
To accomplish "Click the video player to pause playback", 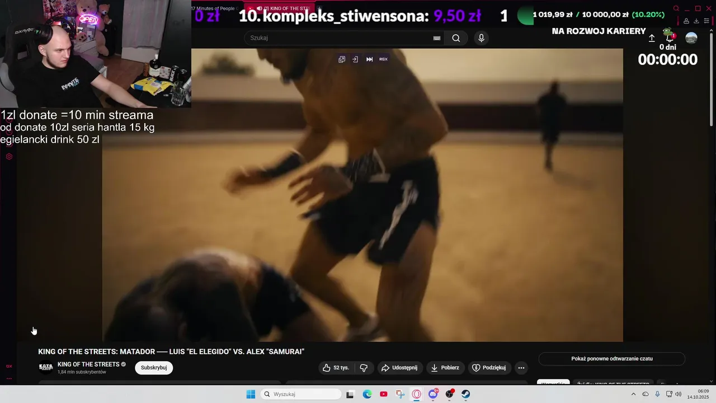I will (362, 195).
